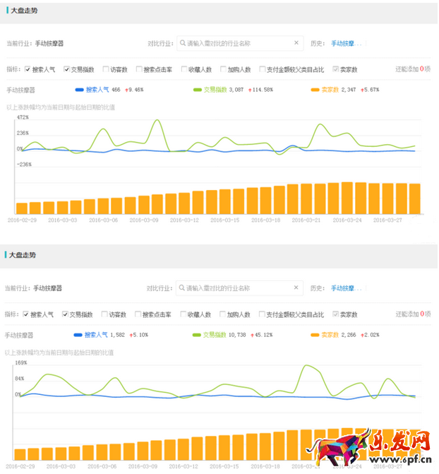
Task: Check 支付金额较父类目占比 in the top chart
Action: (262, 69)
